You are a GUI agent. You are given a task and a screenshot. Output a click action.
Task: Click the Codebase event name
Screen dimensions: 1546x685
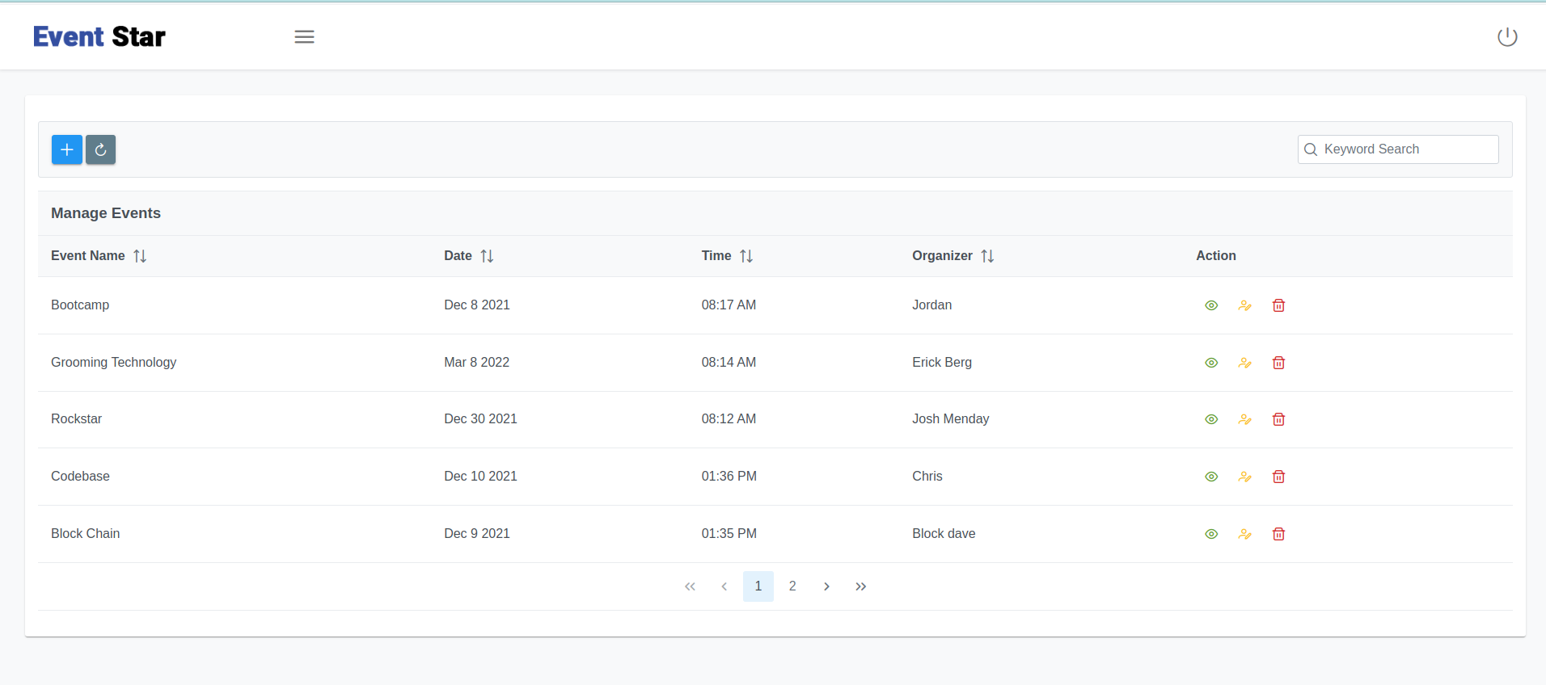(80, 477)
